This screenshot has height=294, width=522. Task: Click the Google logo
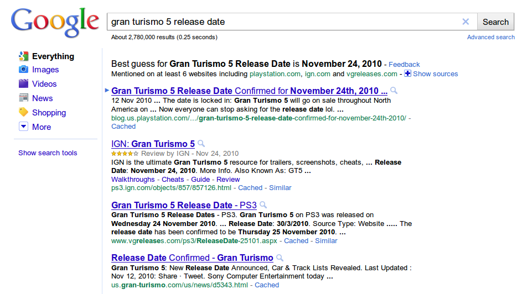coord(55,22)
